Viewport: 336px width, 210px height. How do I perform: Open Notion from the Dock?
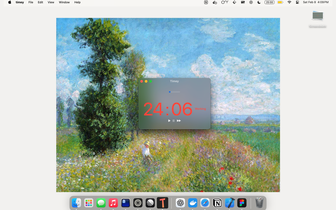tap(217, 203)
